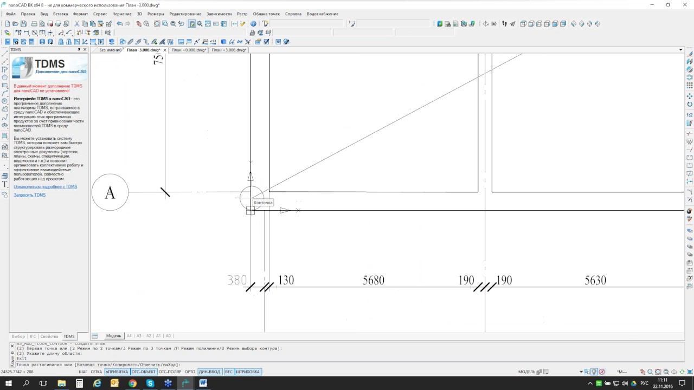Switch to Свойства panel tab
The image size is (694, 390).
click(49, 336)
